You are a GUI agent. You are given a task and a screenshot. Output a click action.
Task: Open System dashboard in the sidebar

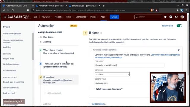pos(11,88)
